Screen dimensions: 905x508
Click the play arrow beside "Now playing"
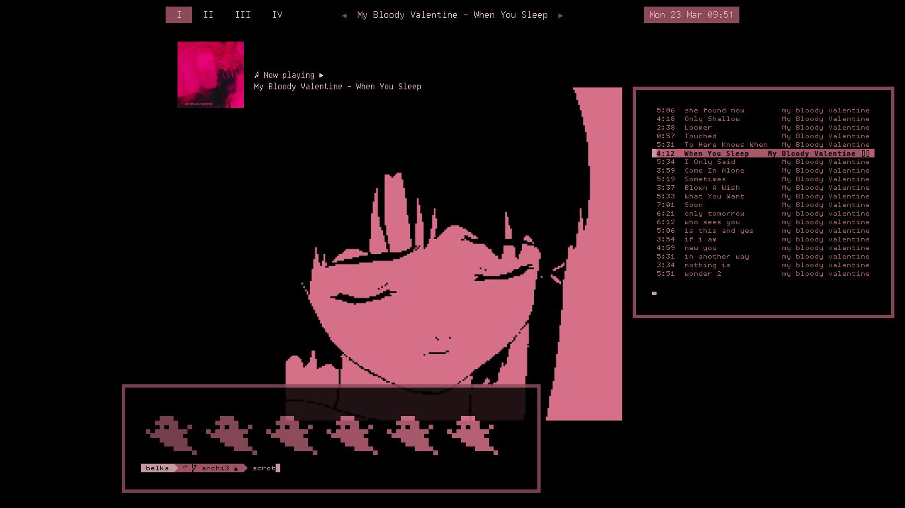tap(321, 75)
